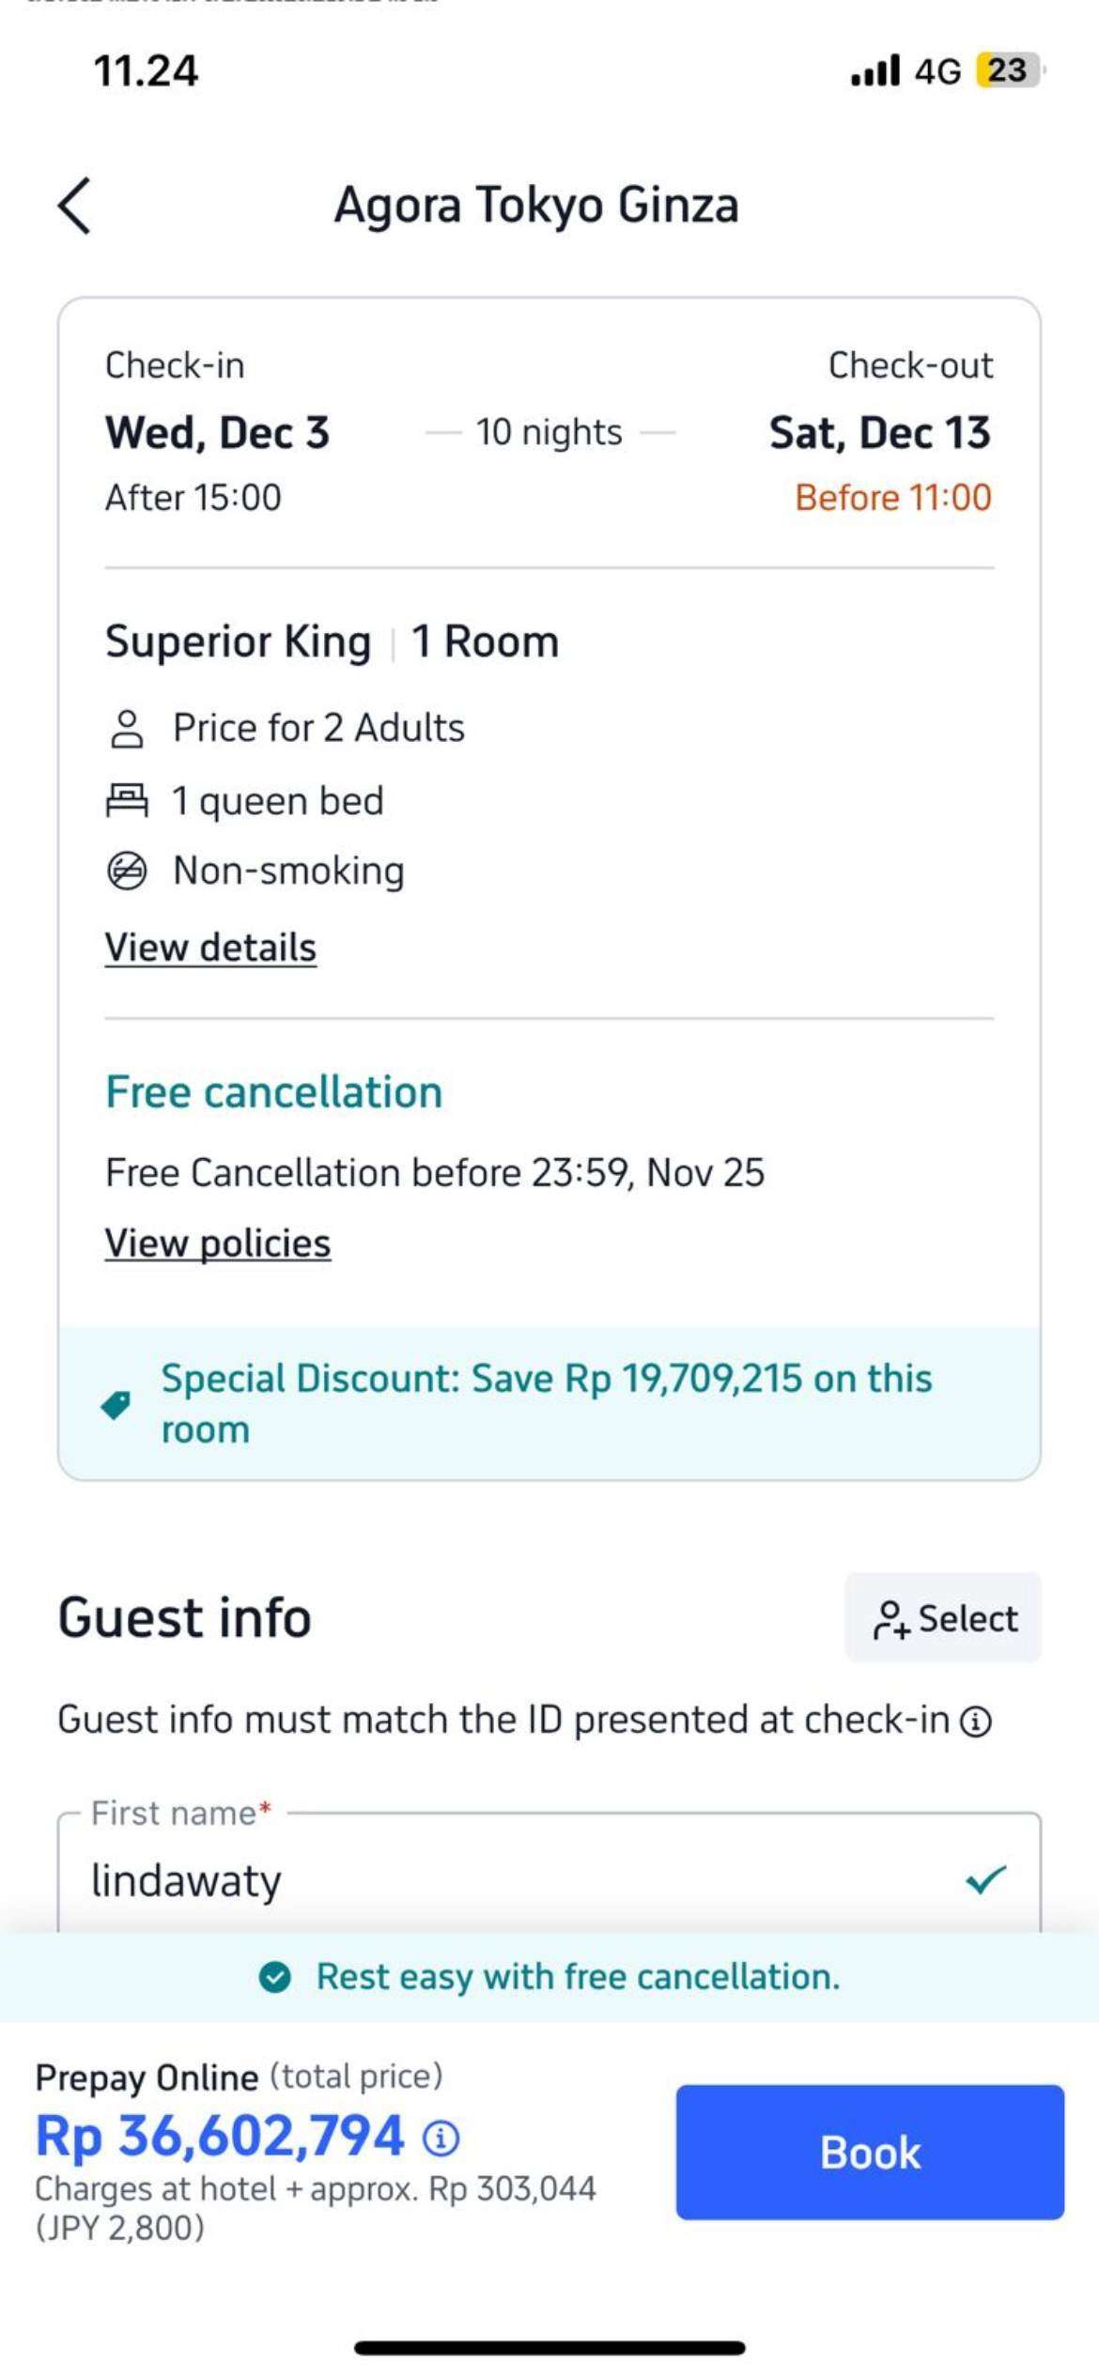
Task: Tap the non-smoking icon
Action: (x=127, y=872)
